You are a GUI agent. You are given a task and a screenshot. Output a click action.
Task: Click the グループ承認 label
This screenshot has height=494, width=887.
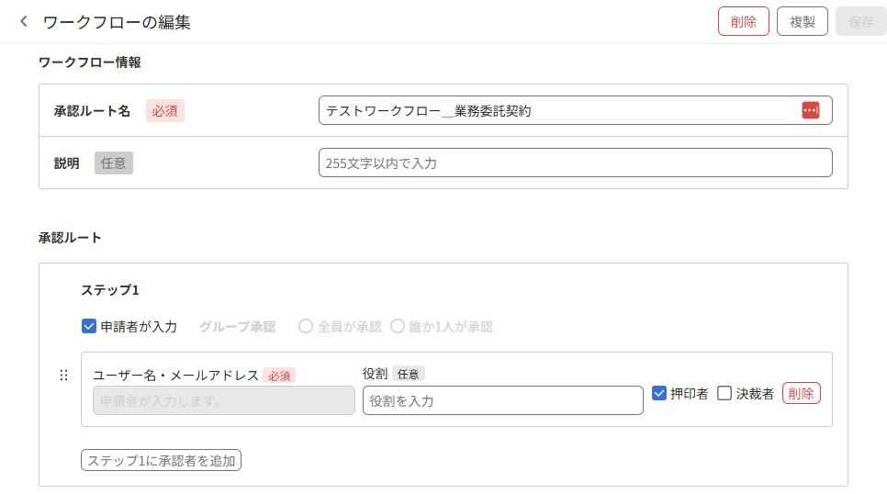click(x=237, y=326)
